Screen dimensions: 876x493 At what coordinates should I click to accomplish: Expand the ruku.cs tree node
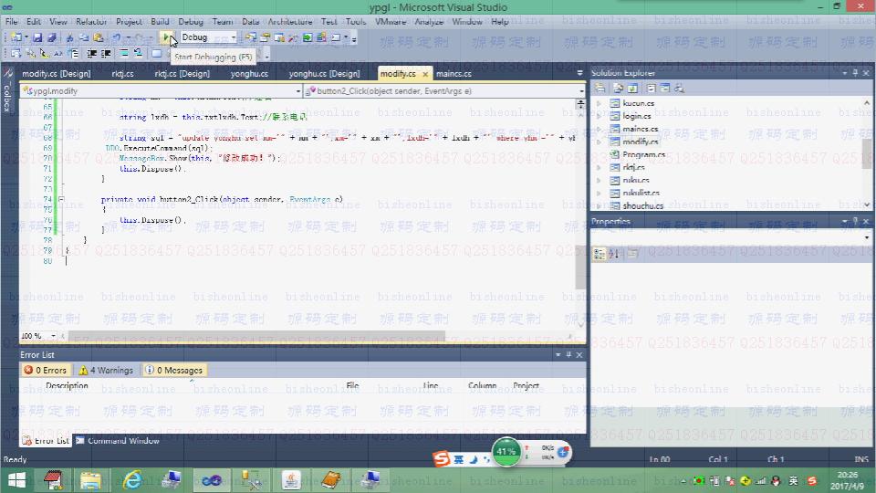[599, 180]
